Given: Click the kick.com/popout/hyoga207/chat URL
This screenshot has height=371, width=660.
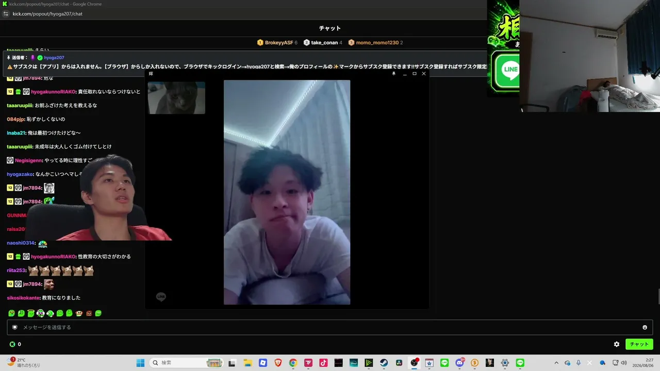Looking at the screenshot, I should coord(47,14).
